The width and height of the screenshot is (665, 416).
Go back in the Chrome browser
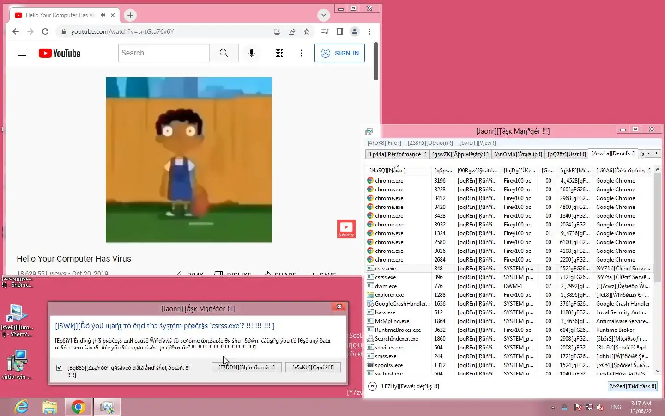pyautogui.click(x=16, y=31)
